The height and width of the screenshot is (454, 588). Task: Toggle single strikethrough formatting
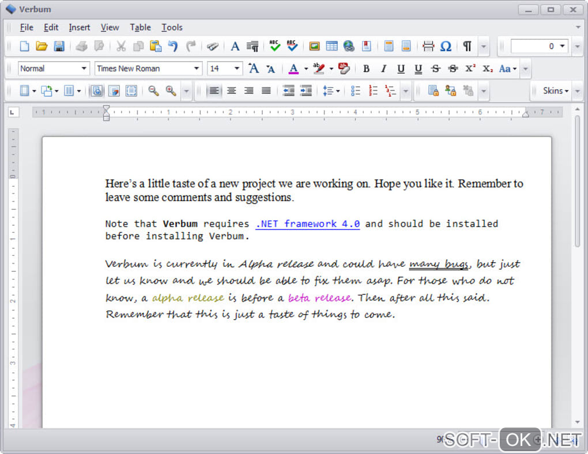pos(435,69)
